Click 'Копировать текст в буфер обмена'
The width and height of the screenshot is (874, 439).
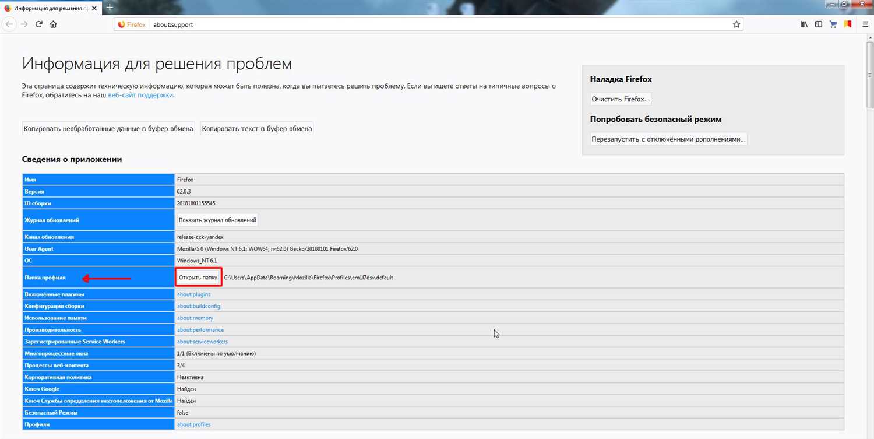(x=257, y=128)
